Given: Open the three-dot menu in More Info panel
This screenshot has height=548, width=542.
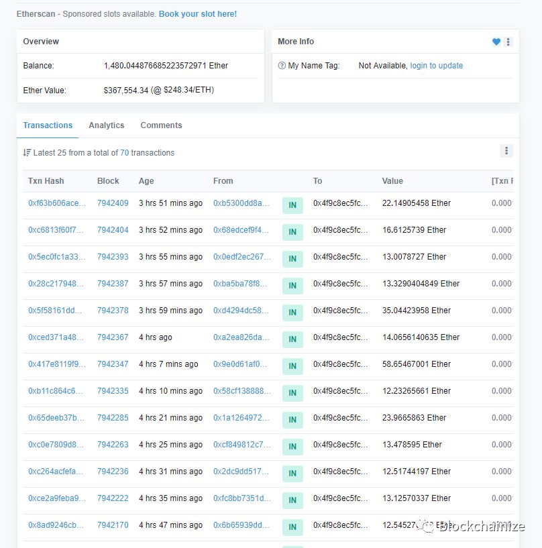Looking at the screenshot, I should 509,42.
